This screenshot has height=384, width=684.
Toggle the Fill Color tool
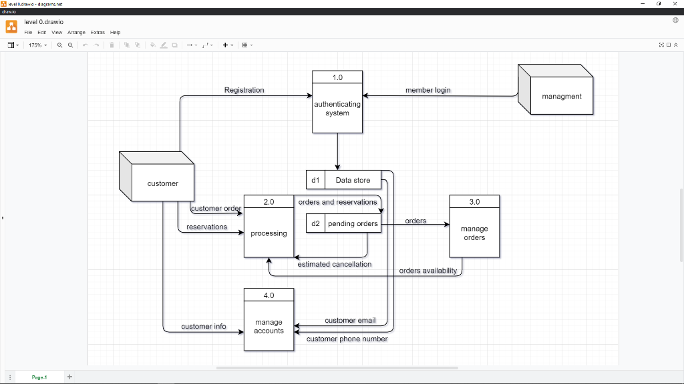152,45
